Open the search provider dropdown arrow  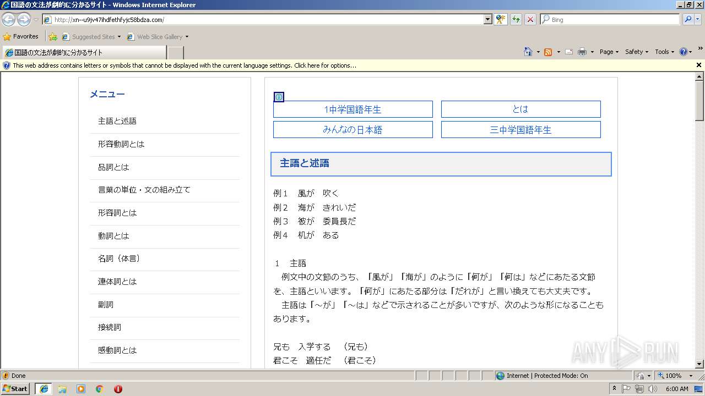click(698, 19)
